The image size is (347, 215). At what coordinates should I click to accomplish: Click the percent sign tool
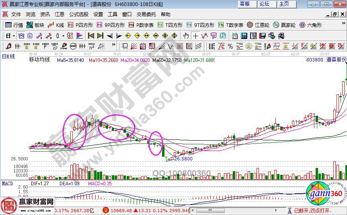coord(230,46)
